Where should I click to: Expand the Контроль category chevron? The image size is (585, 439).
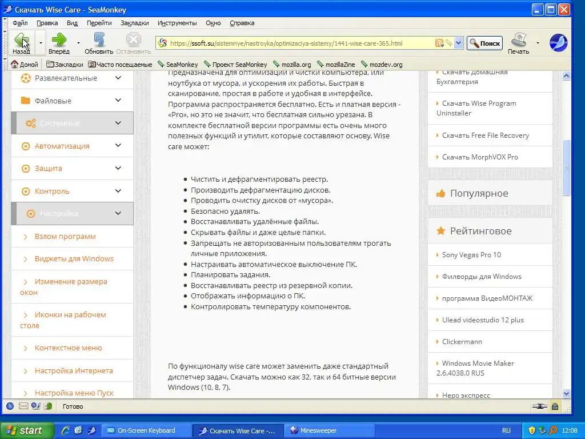[118, 191]
